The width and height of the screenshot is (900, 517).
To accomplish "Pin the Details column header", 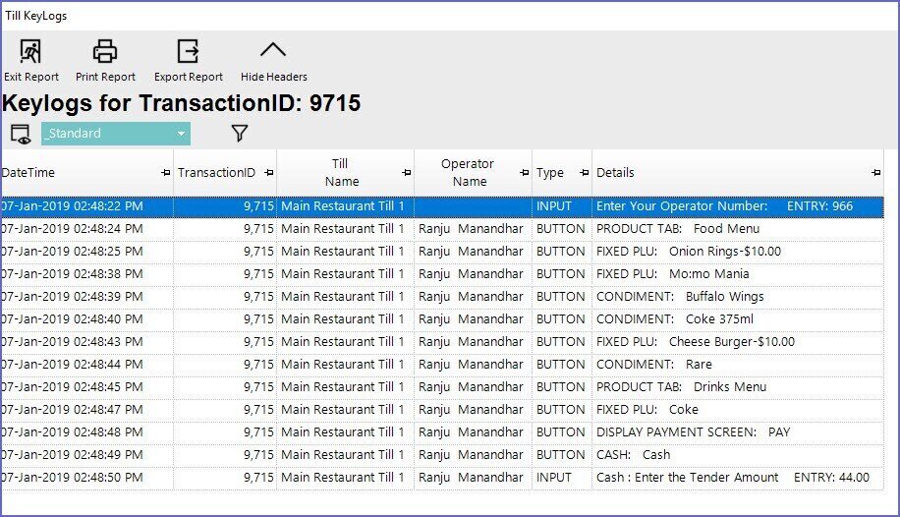I will tap(875, 173).
